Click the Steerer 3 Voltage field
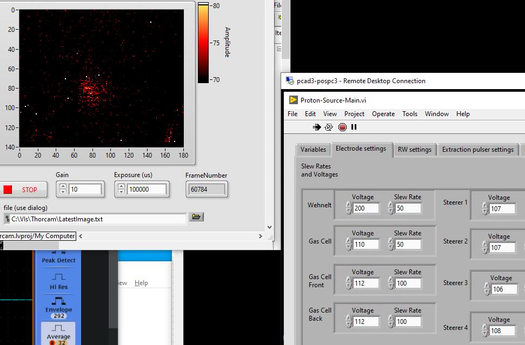The image size is (525, 345). 503,289
